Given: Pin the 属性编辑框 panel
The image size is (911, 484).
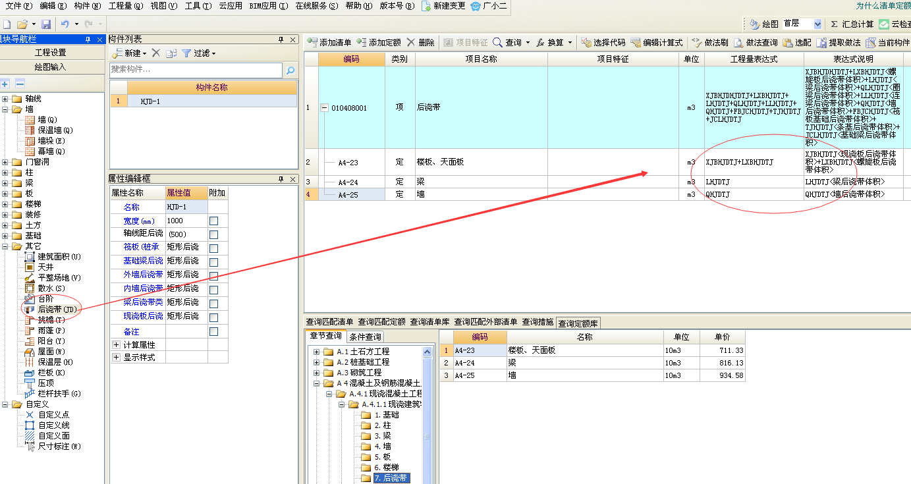Looking at the screenshot, I should click(x=281, y=179).
